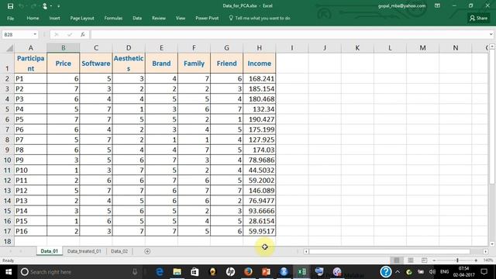Open the Data ribbon tab
Image resolution: width=496 pixels, height=279 pixels.
coord(137,19)
